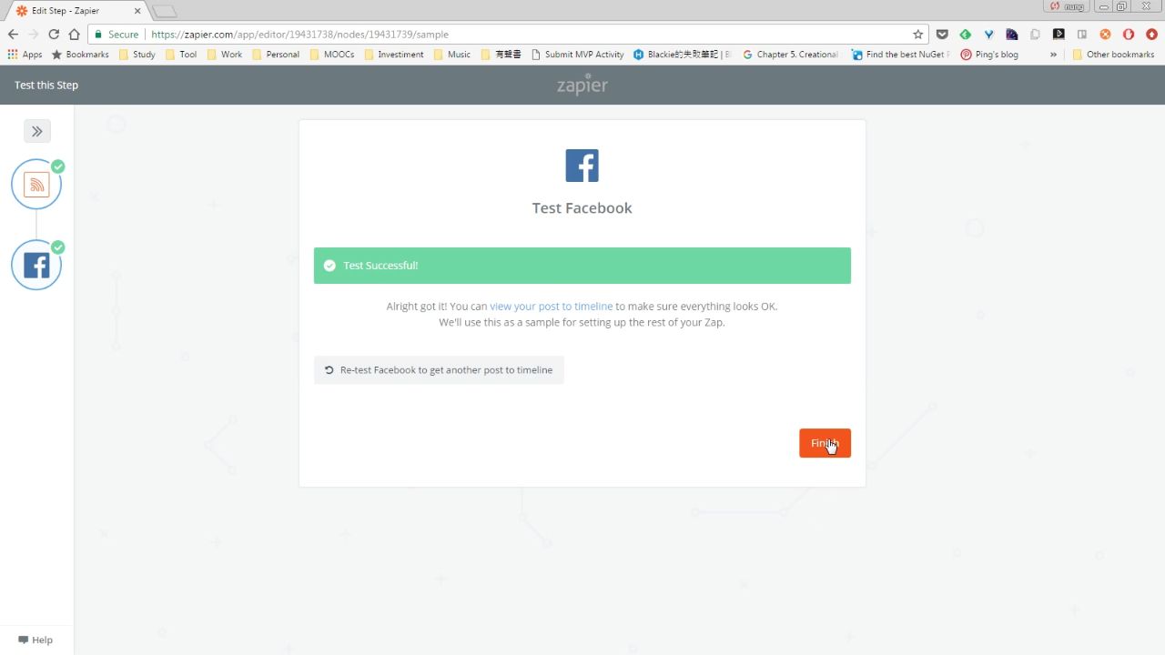Click the red Opera-style O extension icon
Image resolution: width=1165 pixels, height=655 pixels.
click(1129, 35)
